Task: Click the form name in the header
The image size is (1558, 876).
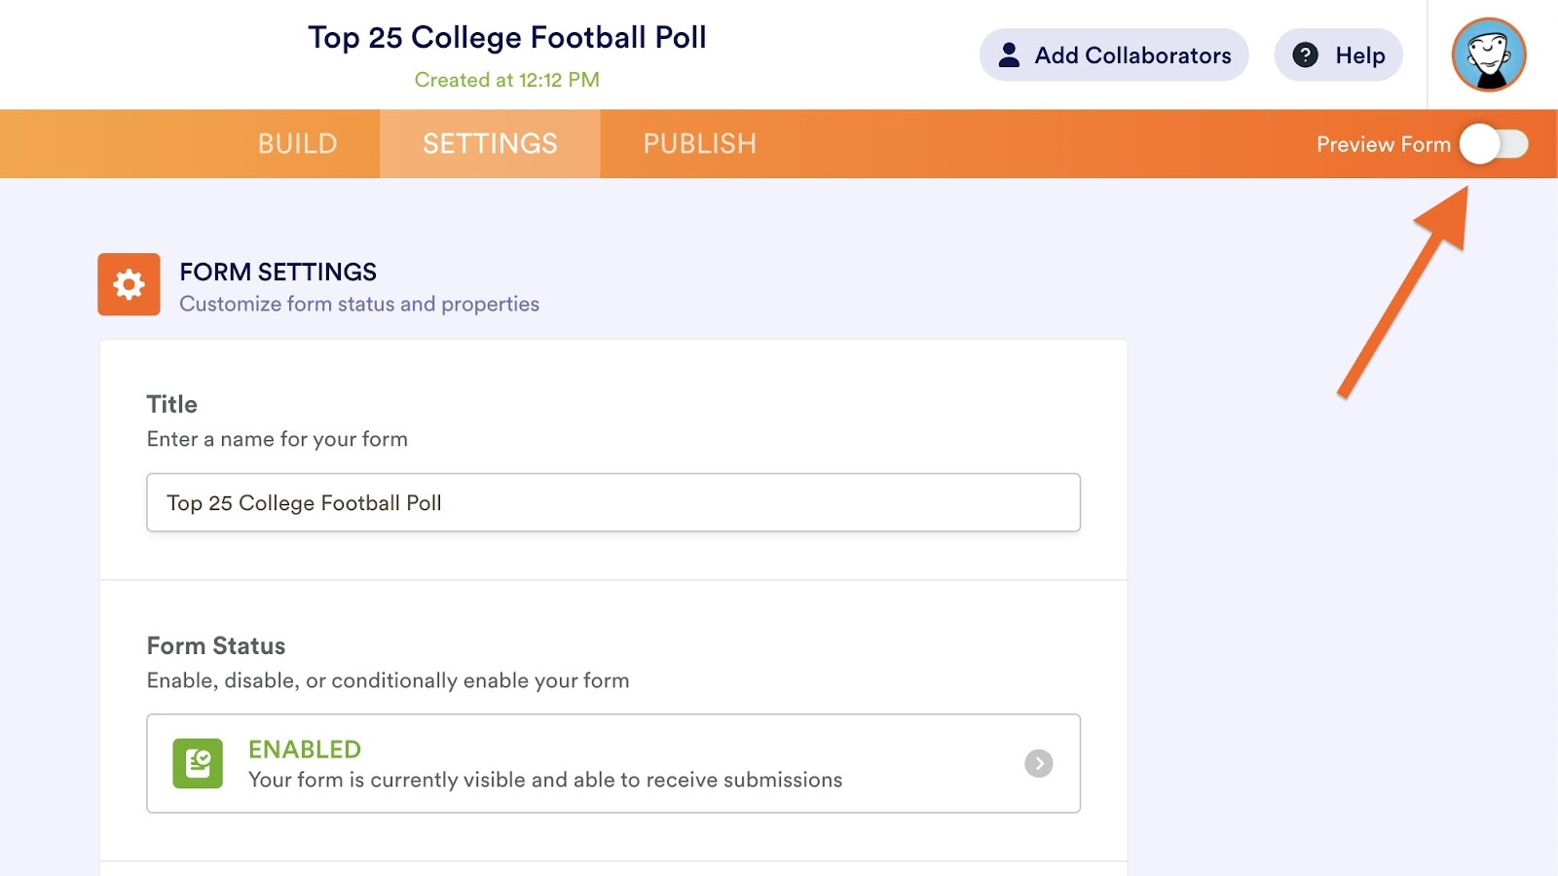Action: [x=506, y=37]
